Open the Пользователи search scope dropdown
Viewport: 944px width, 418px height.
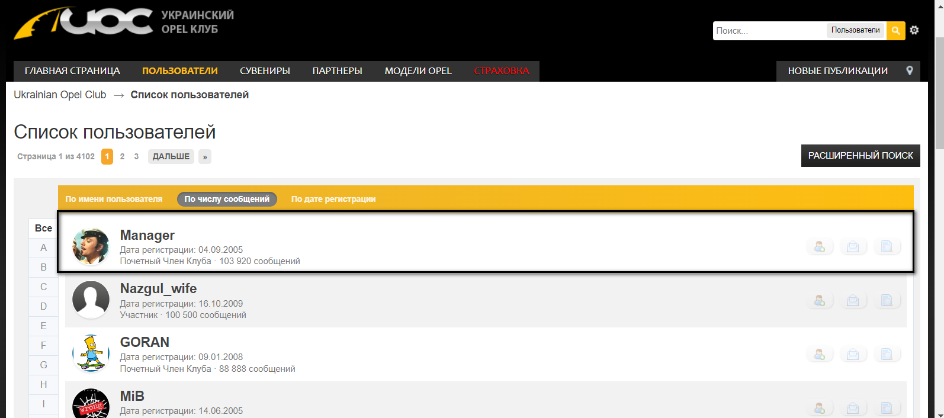coord(856,30)
